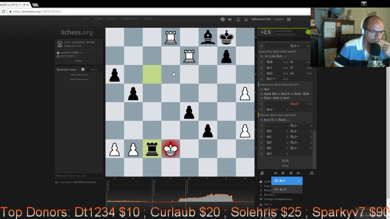Uncheck the Spectator room chat checkbox
This screenshot has width=390, height=219.
coord(83,69)
